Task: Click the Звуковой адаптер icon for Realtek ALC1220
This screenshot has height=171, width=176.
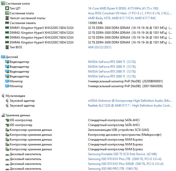Action: tap(7, 106)
